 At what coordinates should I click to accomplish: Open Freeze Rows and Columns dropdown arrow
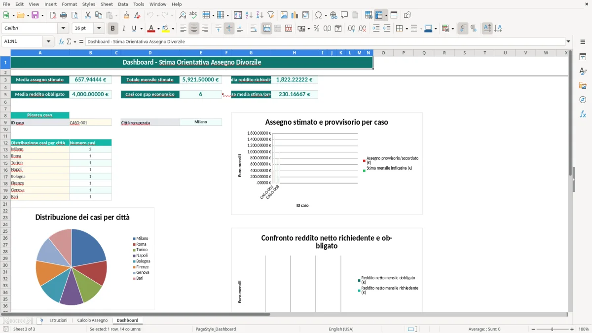coord(386,15)
